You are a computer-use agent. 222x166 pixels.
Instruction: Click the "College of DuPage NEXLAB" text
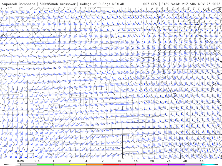pyautogui.click(x=102, y=4)
